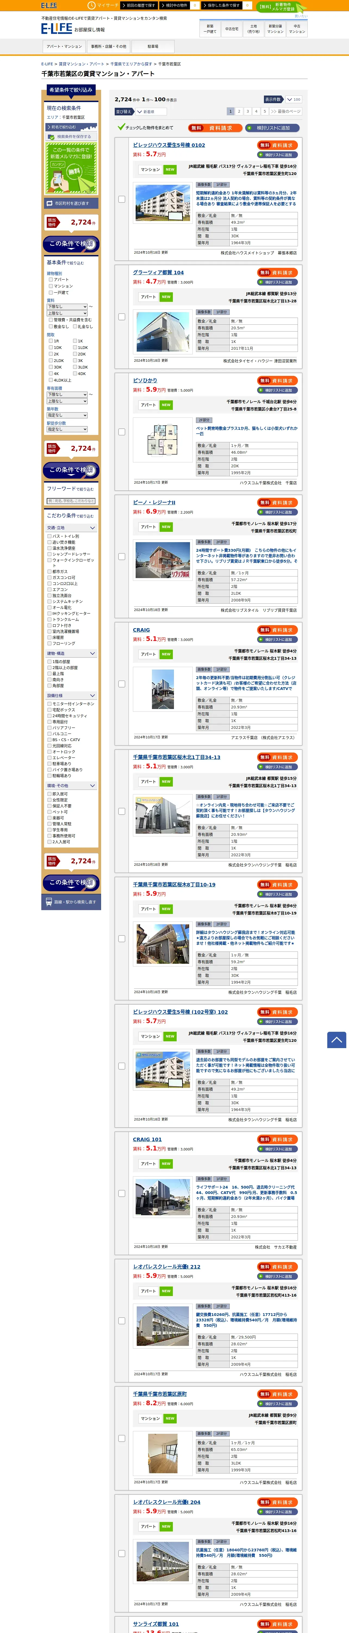Click 無料 資料請求 for ピソひかり
Screen dimensions: 349x1633
pyautogui.click(x=278, y=381)
